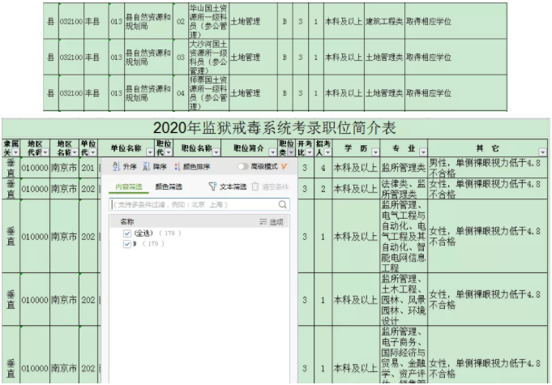The width and height of the screenshot is (552, 385).
Task: Open the 专业 column filter dropdown
Action: [423, 152]
